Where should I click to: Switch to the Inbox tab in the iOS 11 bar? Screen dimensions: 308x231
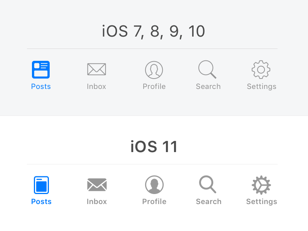pyautogui.click(x=97, y=201)
